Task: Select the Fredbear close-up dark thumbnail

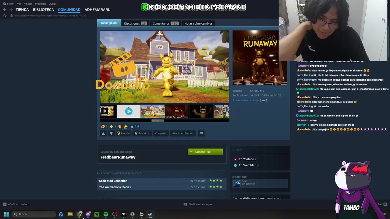Action: click(201, 111)
